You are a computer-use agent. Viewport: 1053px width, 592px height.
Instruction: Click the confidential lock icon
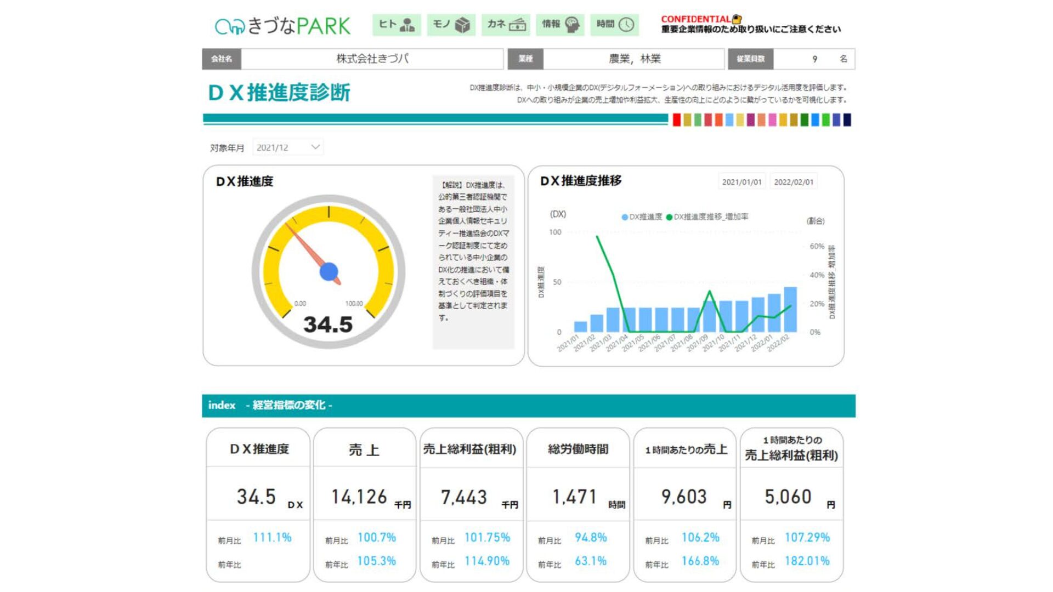737,19
